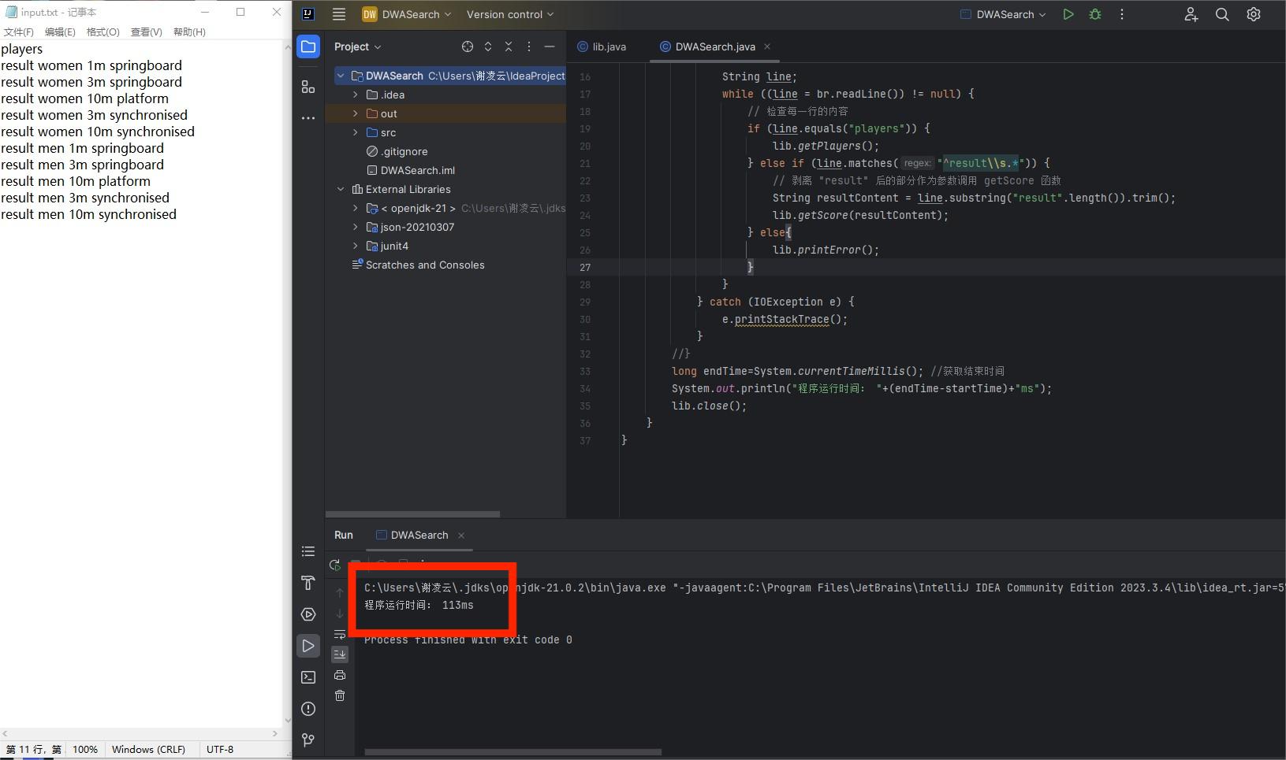Clear console output with trash icon
Image resolution: width=1286 pixels, height=760 pixels.
point(340,695)
